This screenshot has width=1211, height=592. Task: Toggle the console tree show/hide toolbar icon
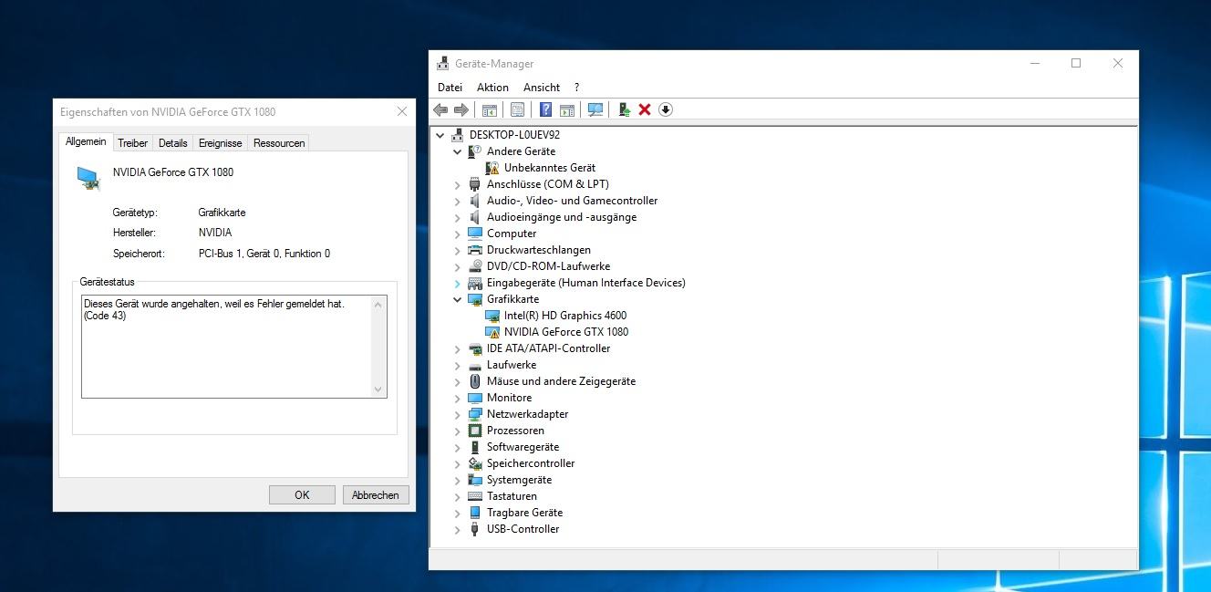(x=489, y=109)
